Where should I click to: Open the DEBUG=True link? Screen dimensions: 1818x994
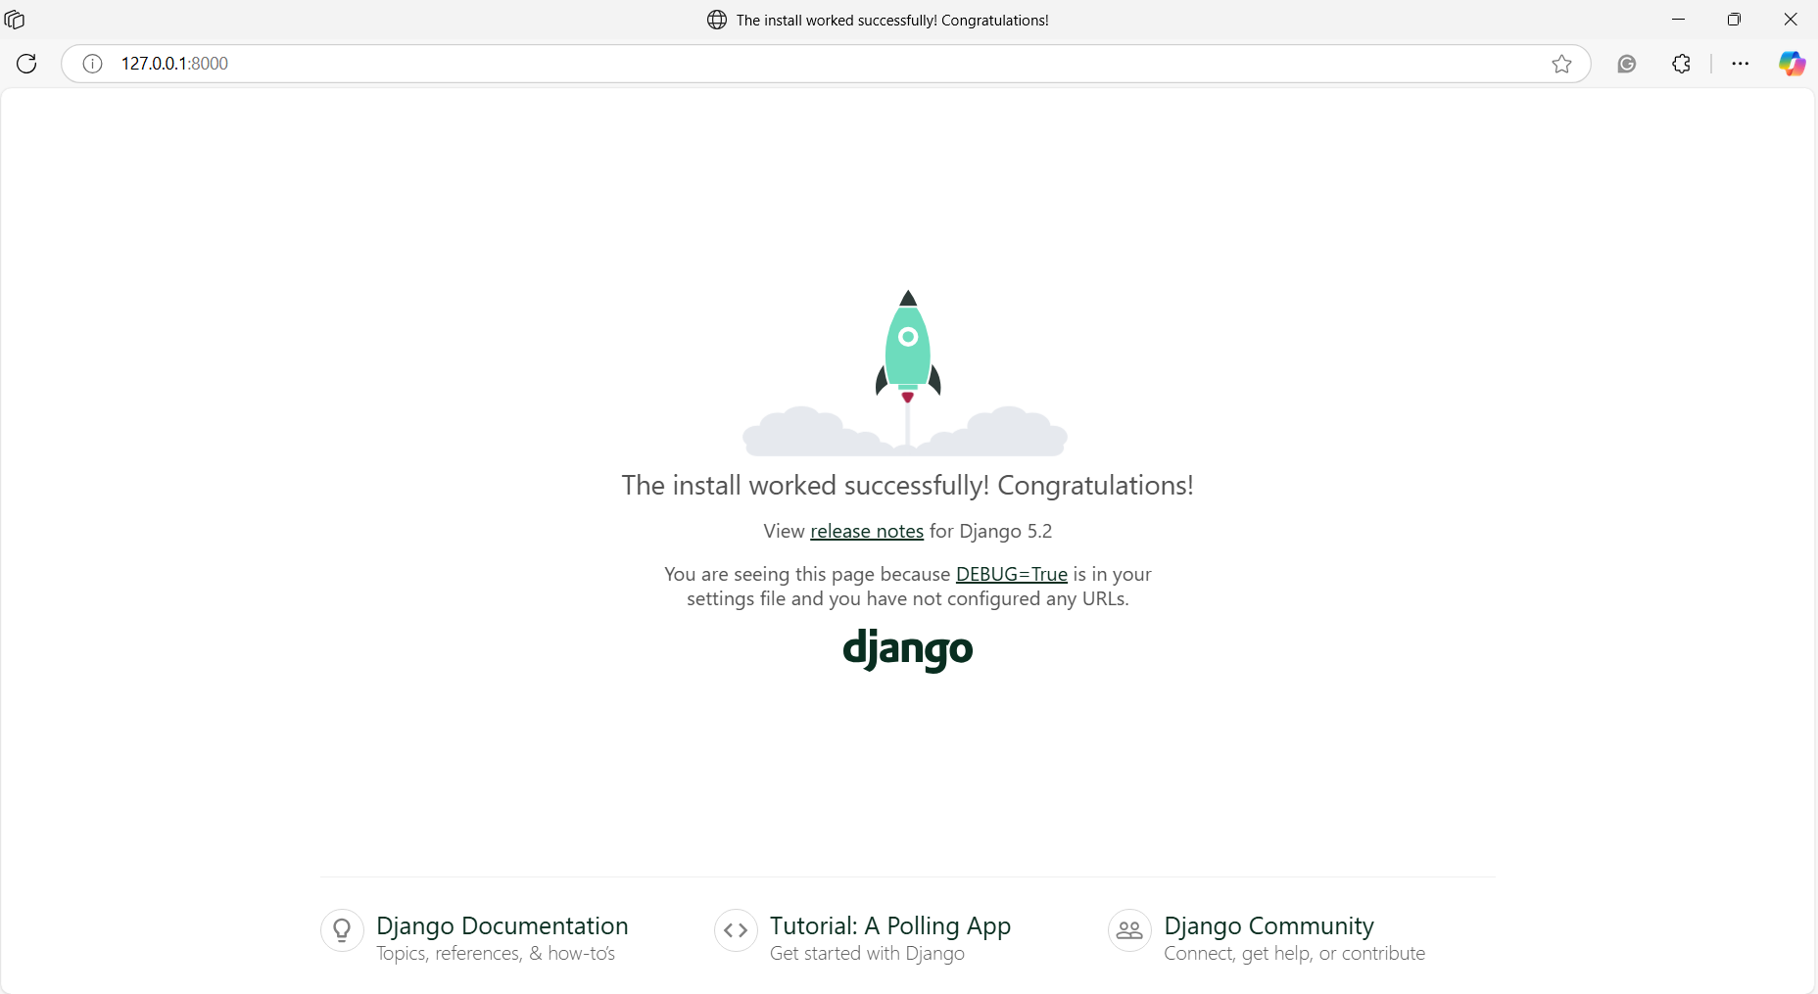[1012, 574]
